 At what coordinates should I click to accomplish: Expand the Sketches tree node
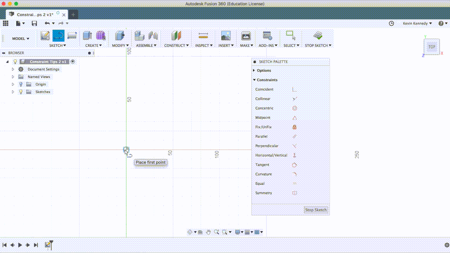[x=13, y=92]
